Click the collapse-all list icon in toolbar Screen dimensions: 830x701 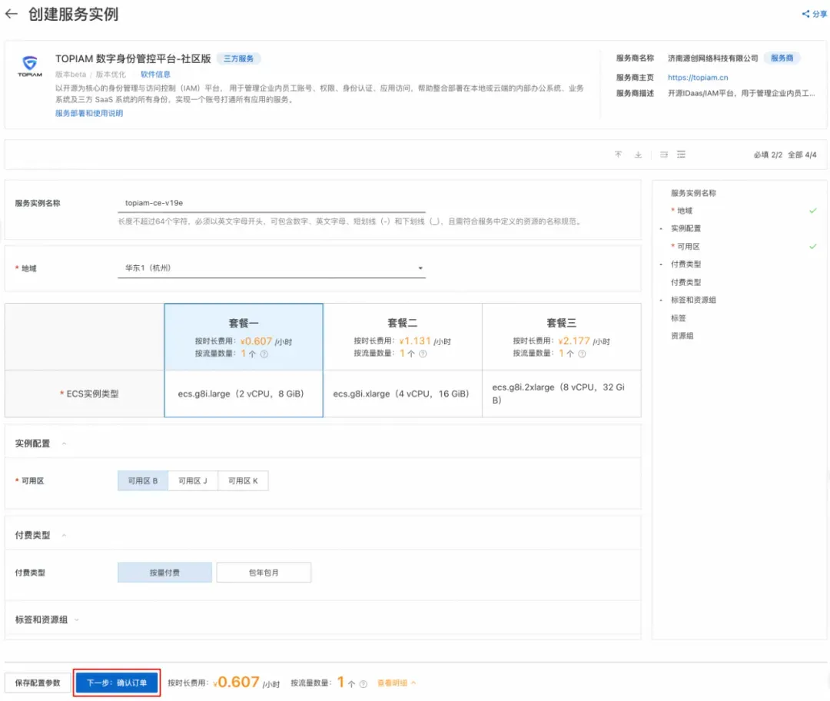click(664, 154)
